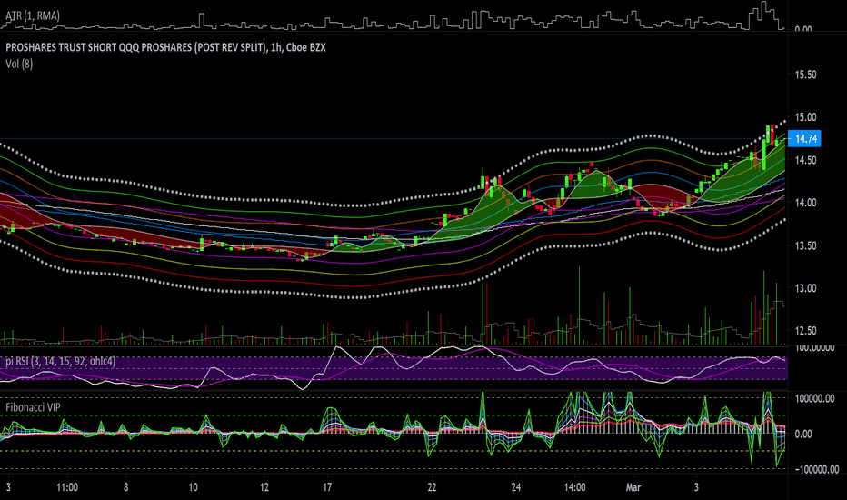The height and width of the screenshot is (500, 847).
Task: Click the 15.50 price axis label
Action: [805, 75]
